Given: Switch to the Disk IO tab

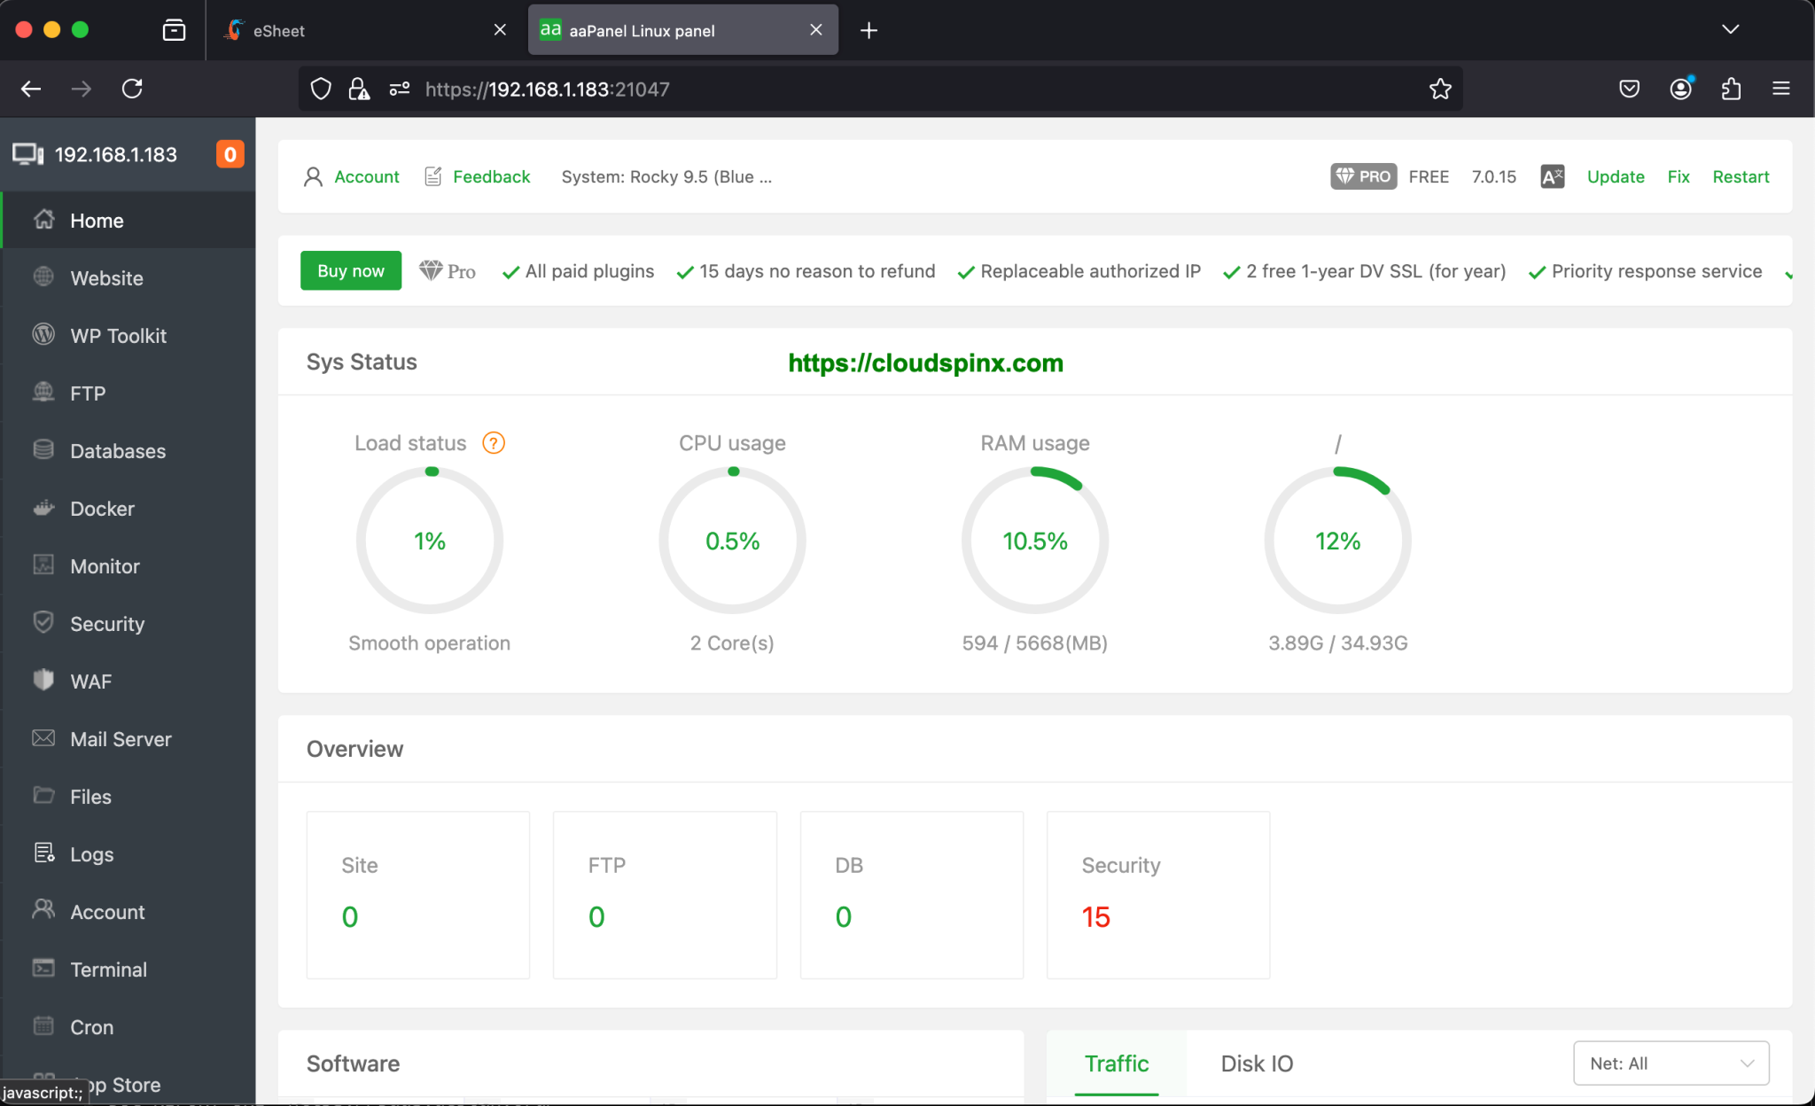Looking at the screenshot, I should (1257, 1063).
